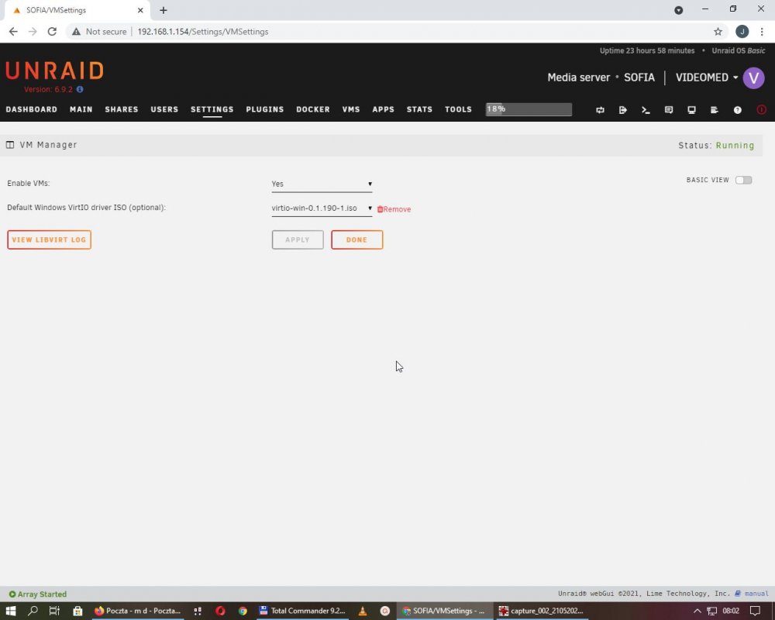Open the Feedback speech-bubble icon
Viewport: 775px width, 620px height.
[x=669, y=110]
